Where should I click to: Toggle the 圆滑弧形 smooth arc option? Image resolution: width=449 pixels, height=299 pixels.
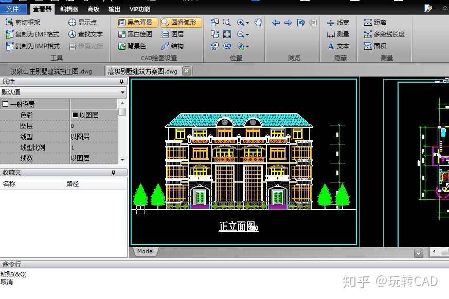click(x=181, y=22)
